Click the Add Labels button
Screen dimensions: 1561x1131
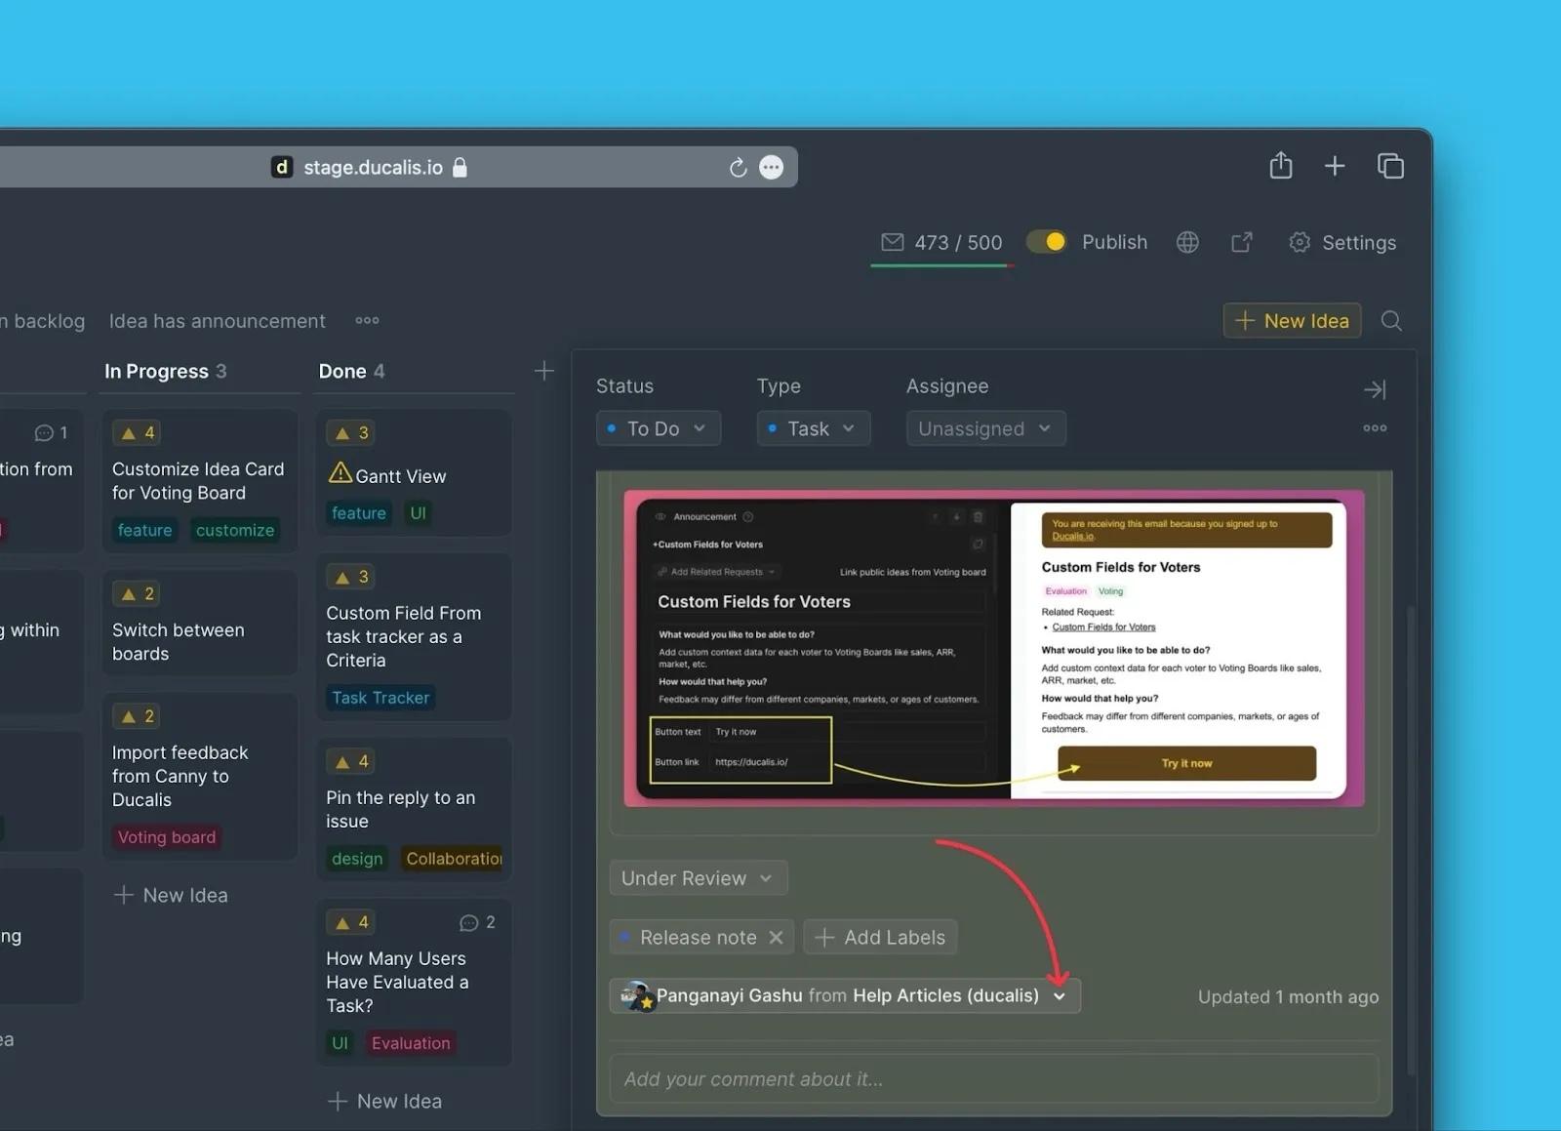click(x=880, y=938)
